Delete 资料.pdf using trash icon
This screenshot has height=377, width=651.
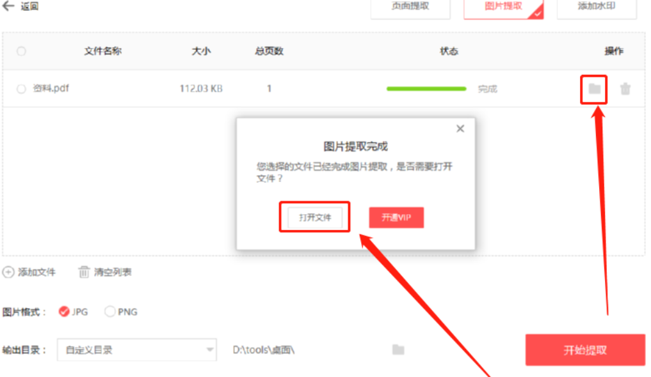[625, 89]
